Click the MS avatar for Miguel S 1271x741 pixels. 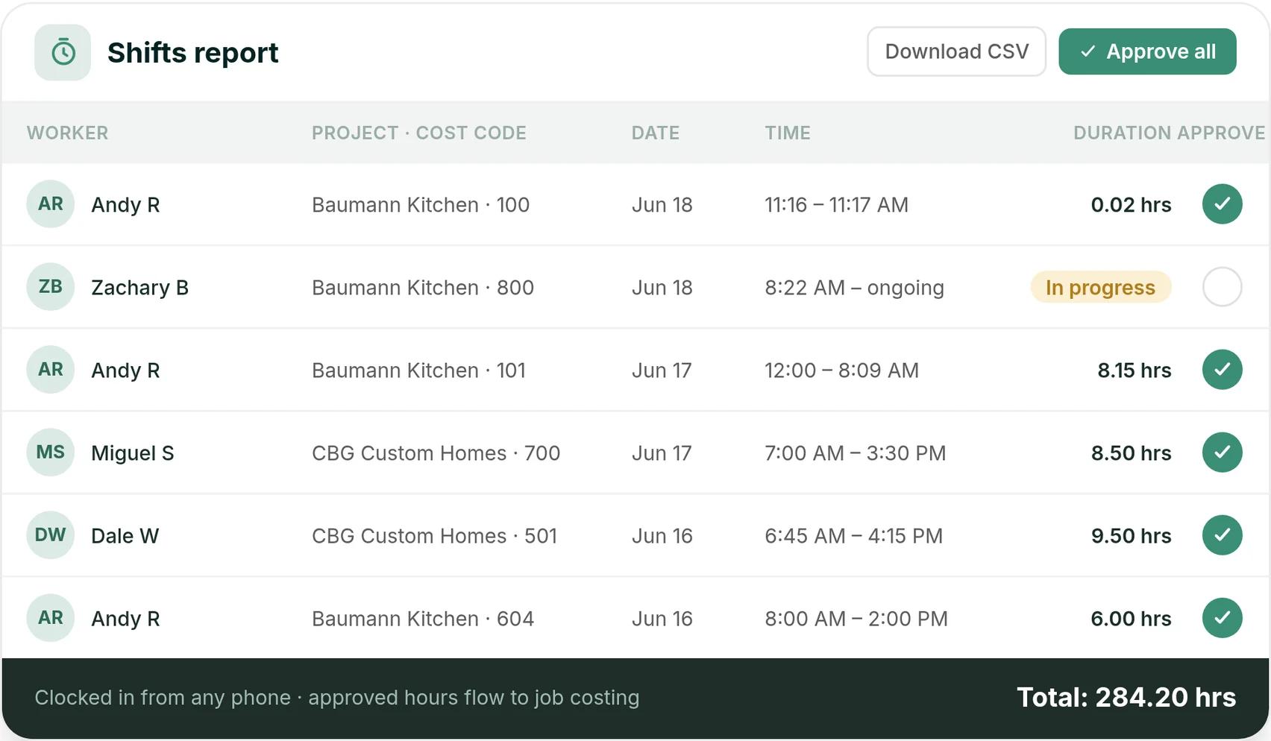50,453
